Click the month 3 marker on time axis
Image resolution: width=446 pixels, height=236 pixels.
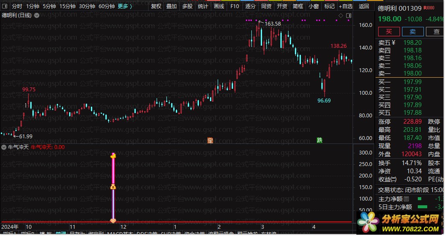tap(262, 227)
